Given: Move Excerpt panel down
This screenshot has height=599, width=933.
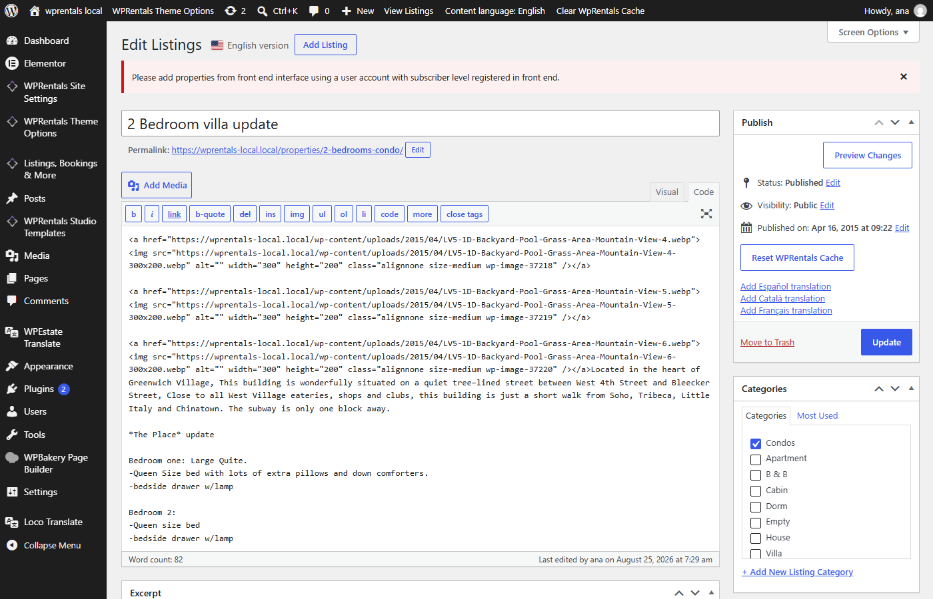Looking at the screenshot, I should [x=695, y=592].
